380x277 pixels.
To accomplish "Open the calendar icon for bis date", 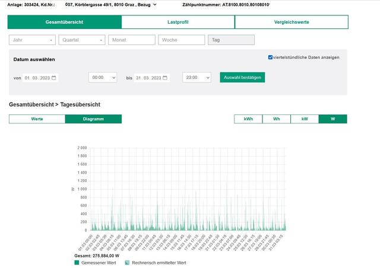I will [x=165, y=78].
